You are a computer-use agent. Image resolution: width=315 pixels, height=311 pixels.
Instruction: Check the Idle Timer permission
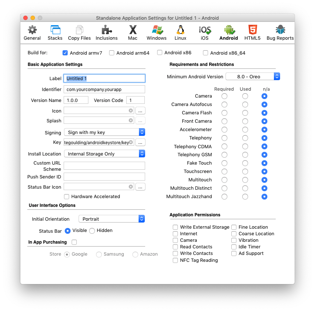pos(234,247)
